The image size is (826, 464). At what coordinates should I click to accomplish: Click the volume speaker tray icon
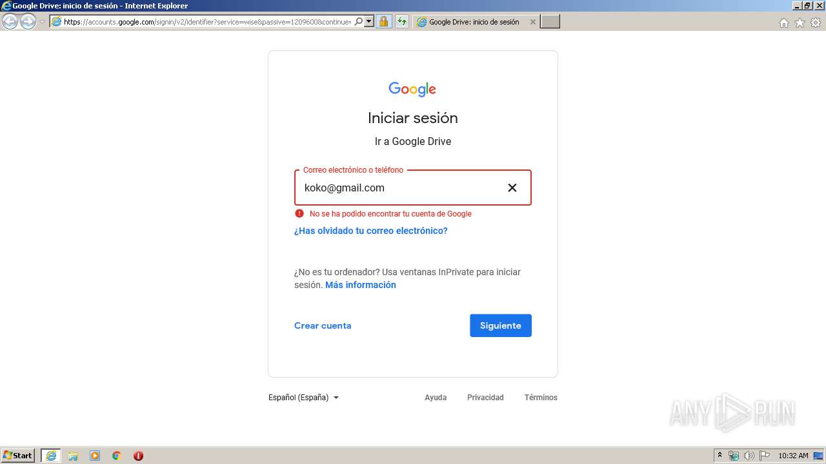pos(749,456)
